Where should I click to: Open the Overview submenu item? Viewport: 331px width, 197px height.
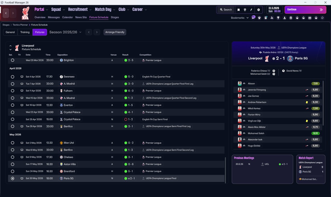40,17
